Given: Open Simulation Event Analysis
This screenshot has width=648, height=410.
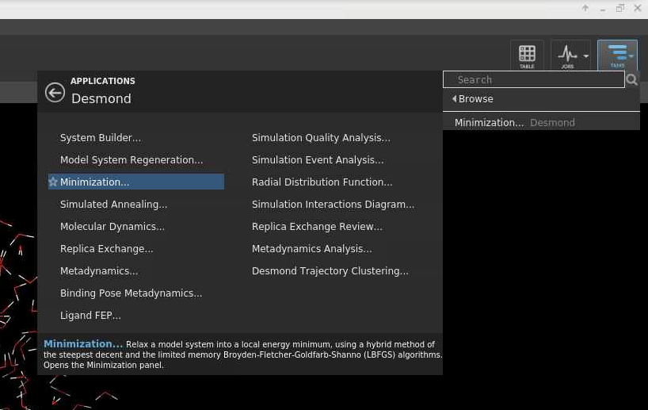Looking at the screenshot, I should (318, 159).
